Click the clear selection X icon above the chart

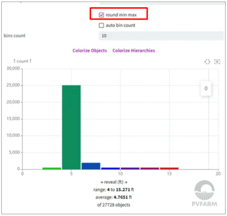click(x=217, y=62)
